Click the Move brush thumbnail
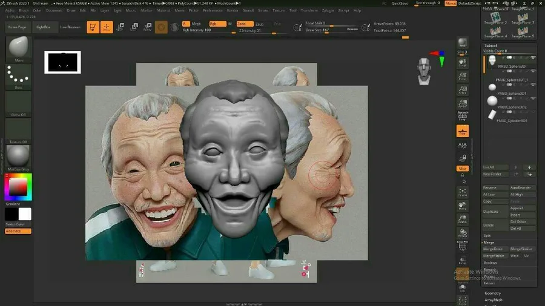This screenshot has width=545, height=306. tap(18, 48)
